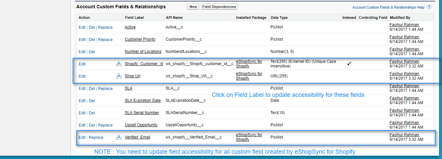Click the Indexed checkmark for Shopify_Customer_Id

[x=349, y=64]
